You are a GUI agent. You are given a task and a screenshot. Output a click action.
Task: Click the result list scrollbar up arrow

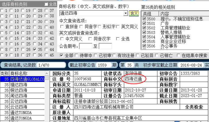click(47, 73)
